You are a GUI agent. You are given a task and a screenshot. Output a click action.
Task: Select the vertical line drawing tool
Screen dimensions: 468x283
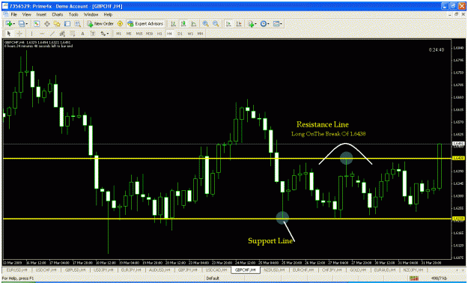[x=31, y=34]
